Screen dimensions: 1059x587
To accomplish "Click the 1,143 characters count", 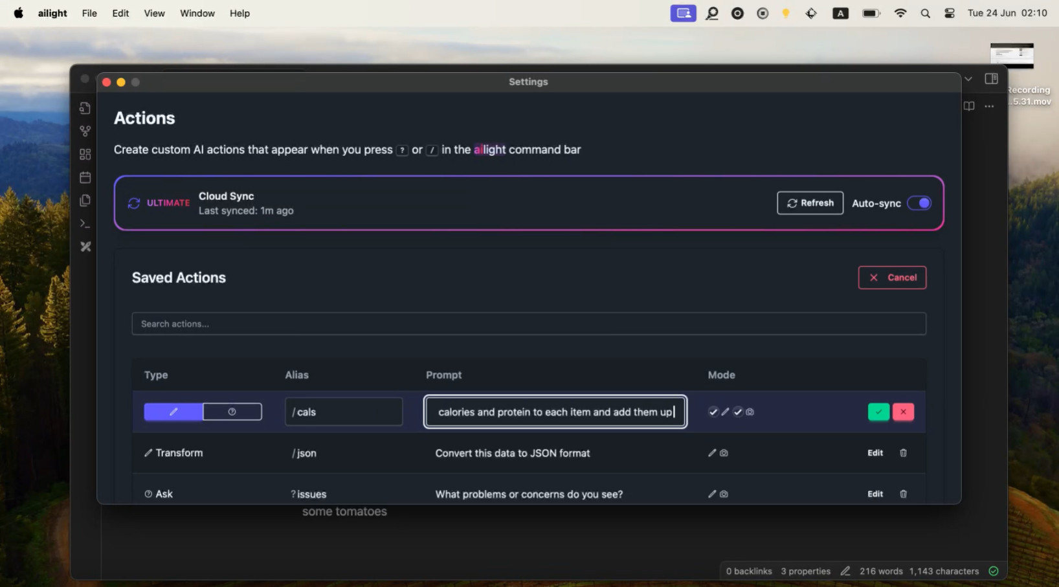I will (x=944, y=571).
